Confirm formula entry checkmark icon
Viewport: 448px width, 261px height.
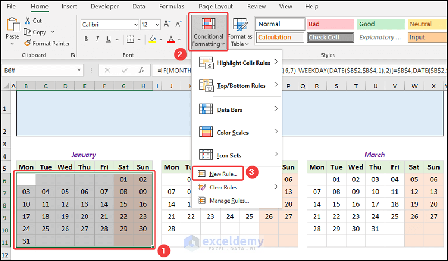point(124,71)
